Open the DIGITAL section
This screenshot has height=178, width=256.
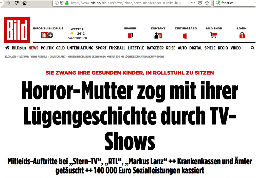click(x=196, y=48)
